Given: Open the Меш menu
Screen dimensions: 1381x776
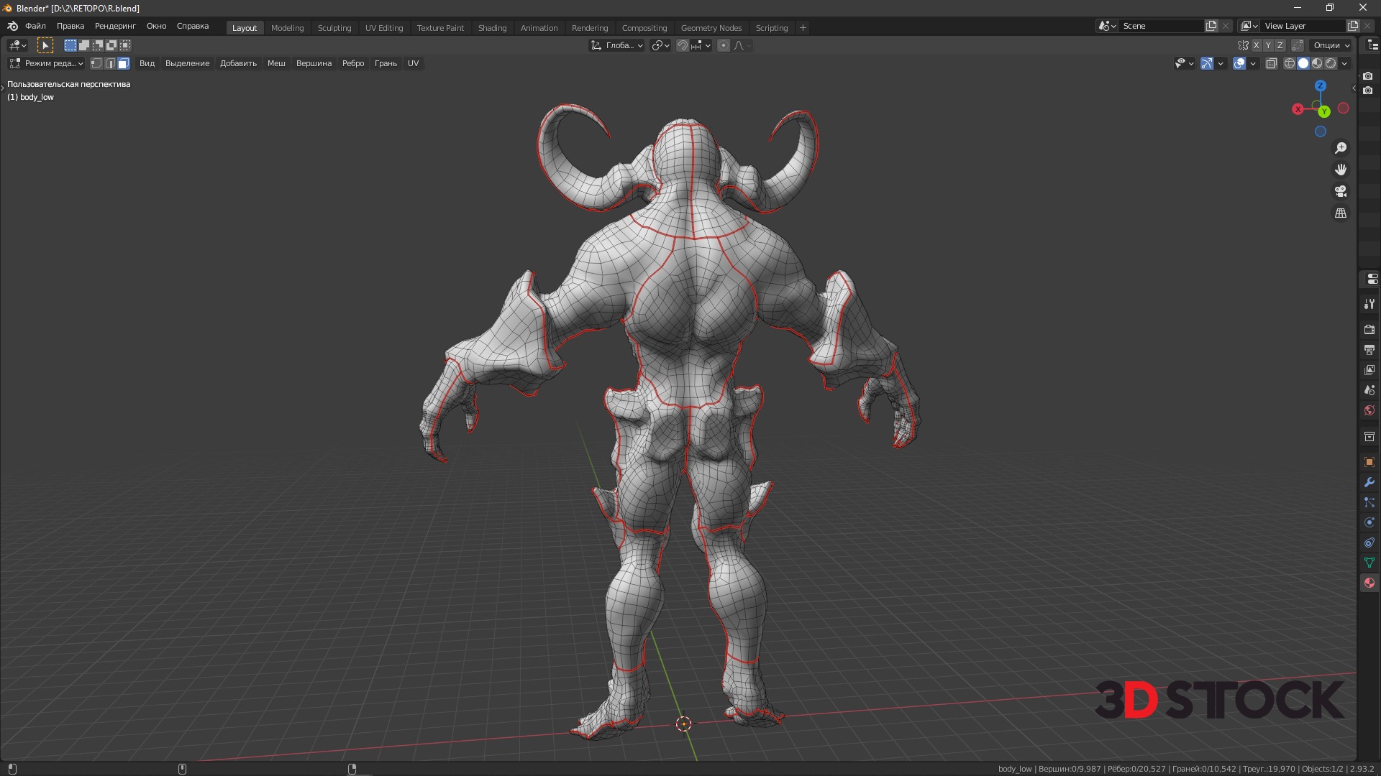Looking at the screenshot, I should (x=276, y=63).
